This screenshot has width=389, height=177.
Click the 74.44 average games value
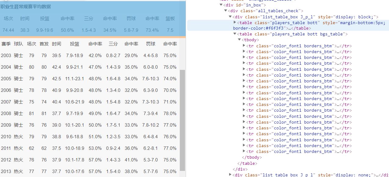point(8,30)
